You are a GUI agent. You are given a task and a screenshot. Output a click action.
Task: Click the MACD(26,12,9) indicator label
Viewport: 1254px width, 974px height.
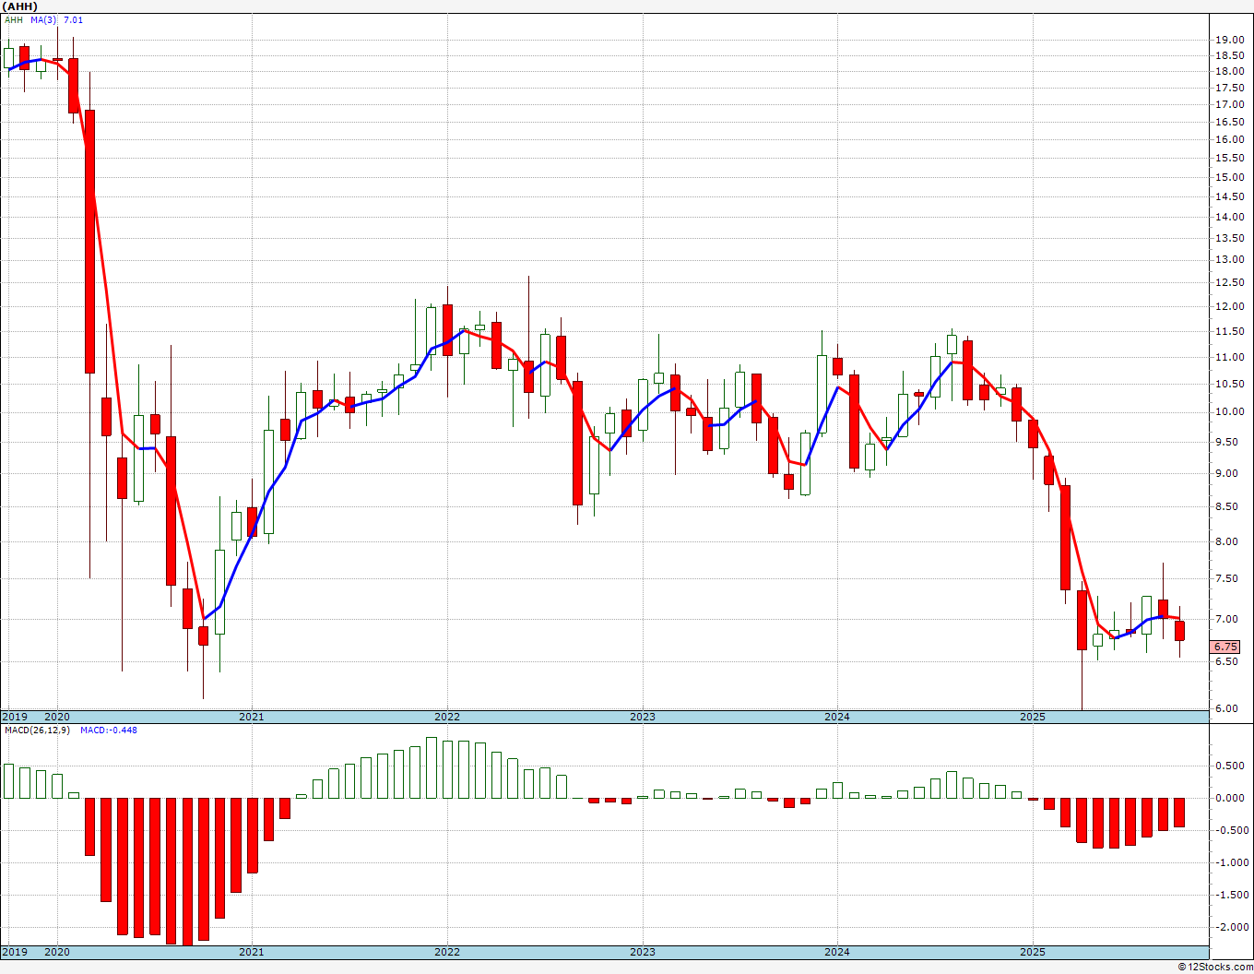[x=37, y=730]
